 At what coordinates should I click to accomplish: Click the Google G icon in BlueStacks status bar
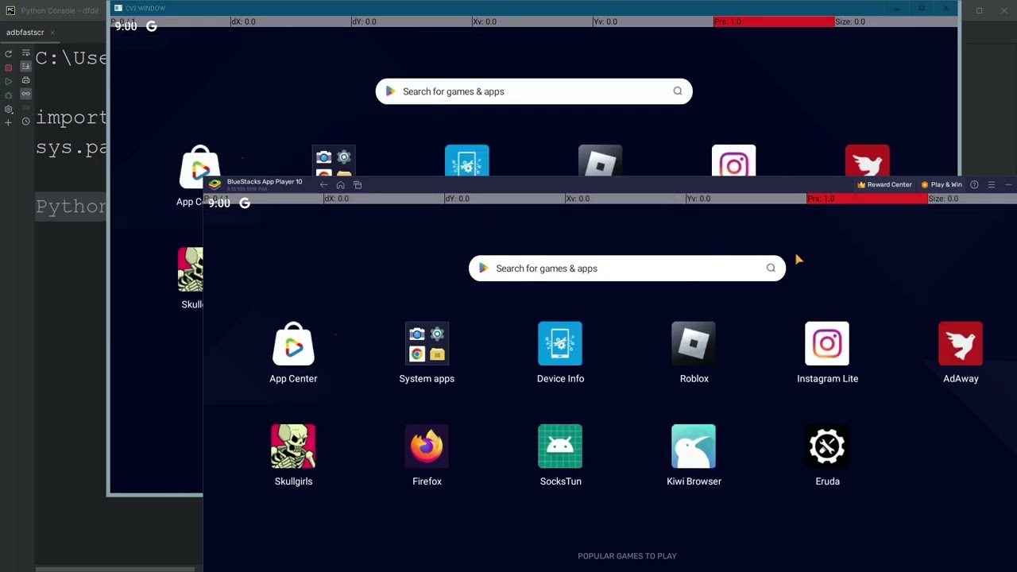point(245,203)
